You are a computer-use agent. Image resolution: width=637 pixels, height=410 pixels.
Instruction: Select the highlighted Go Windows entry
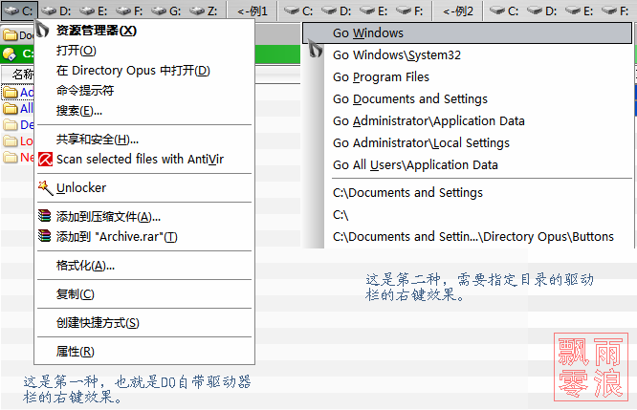click(467, 32)
